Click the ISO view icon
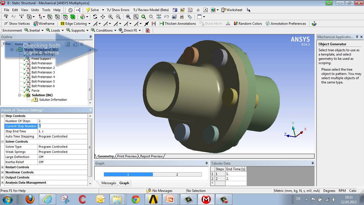The image size is (364, 205). point(159,17)
